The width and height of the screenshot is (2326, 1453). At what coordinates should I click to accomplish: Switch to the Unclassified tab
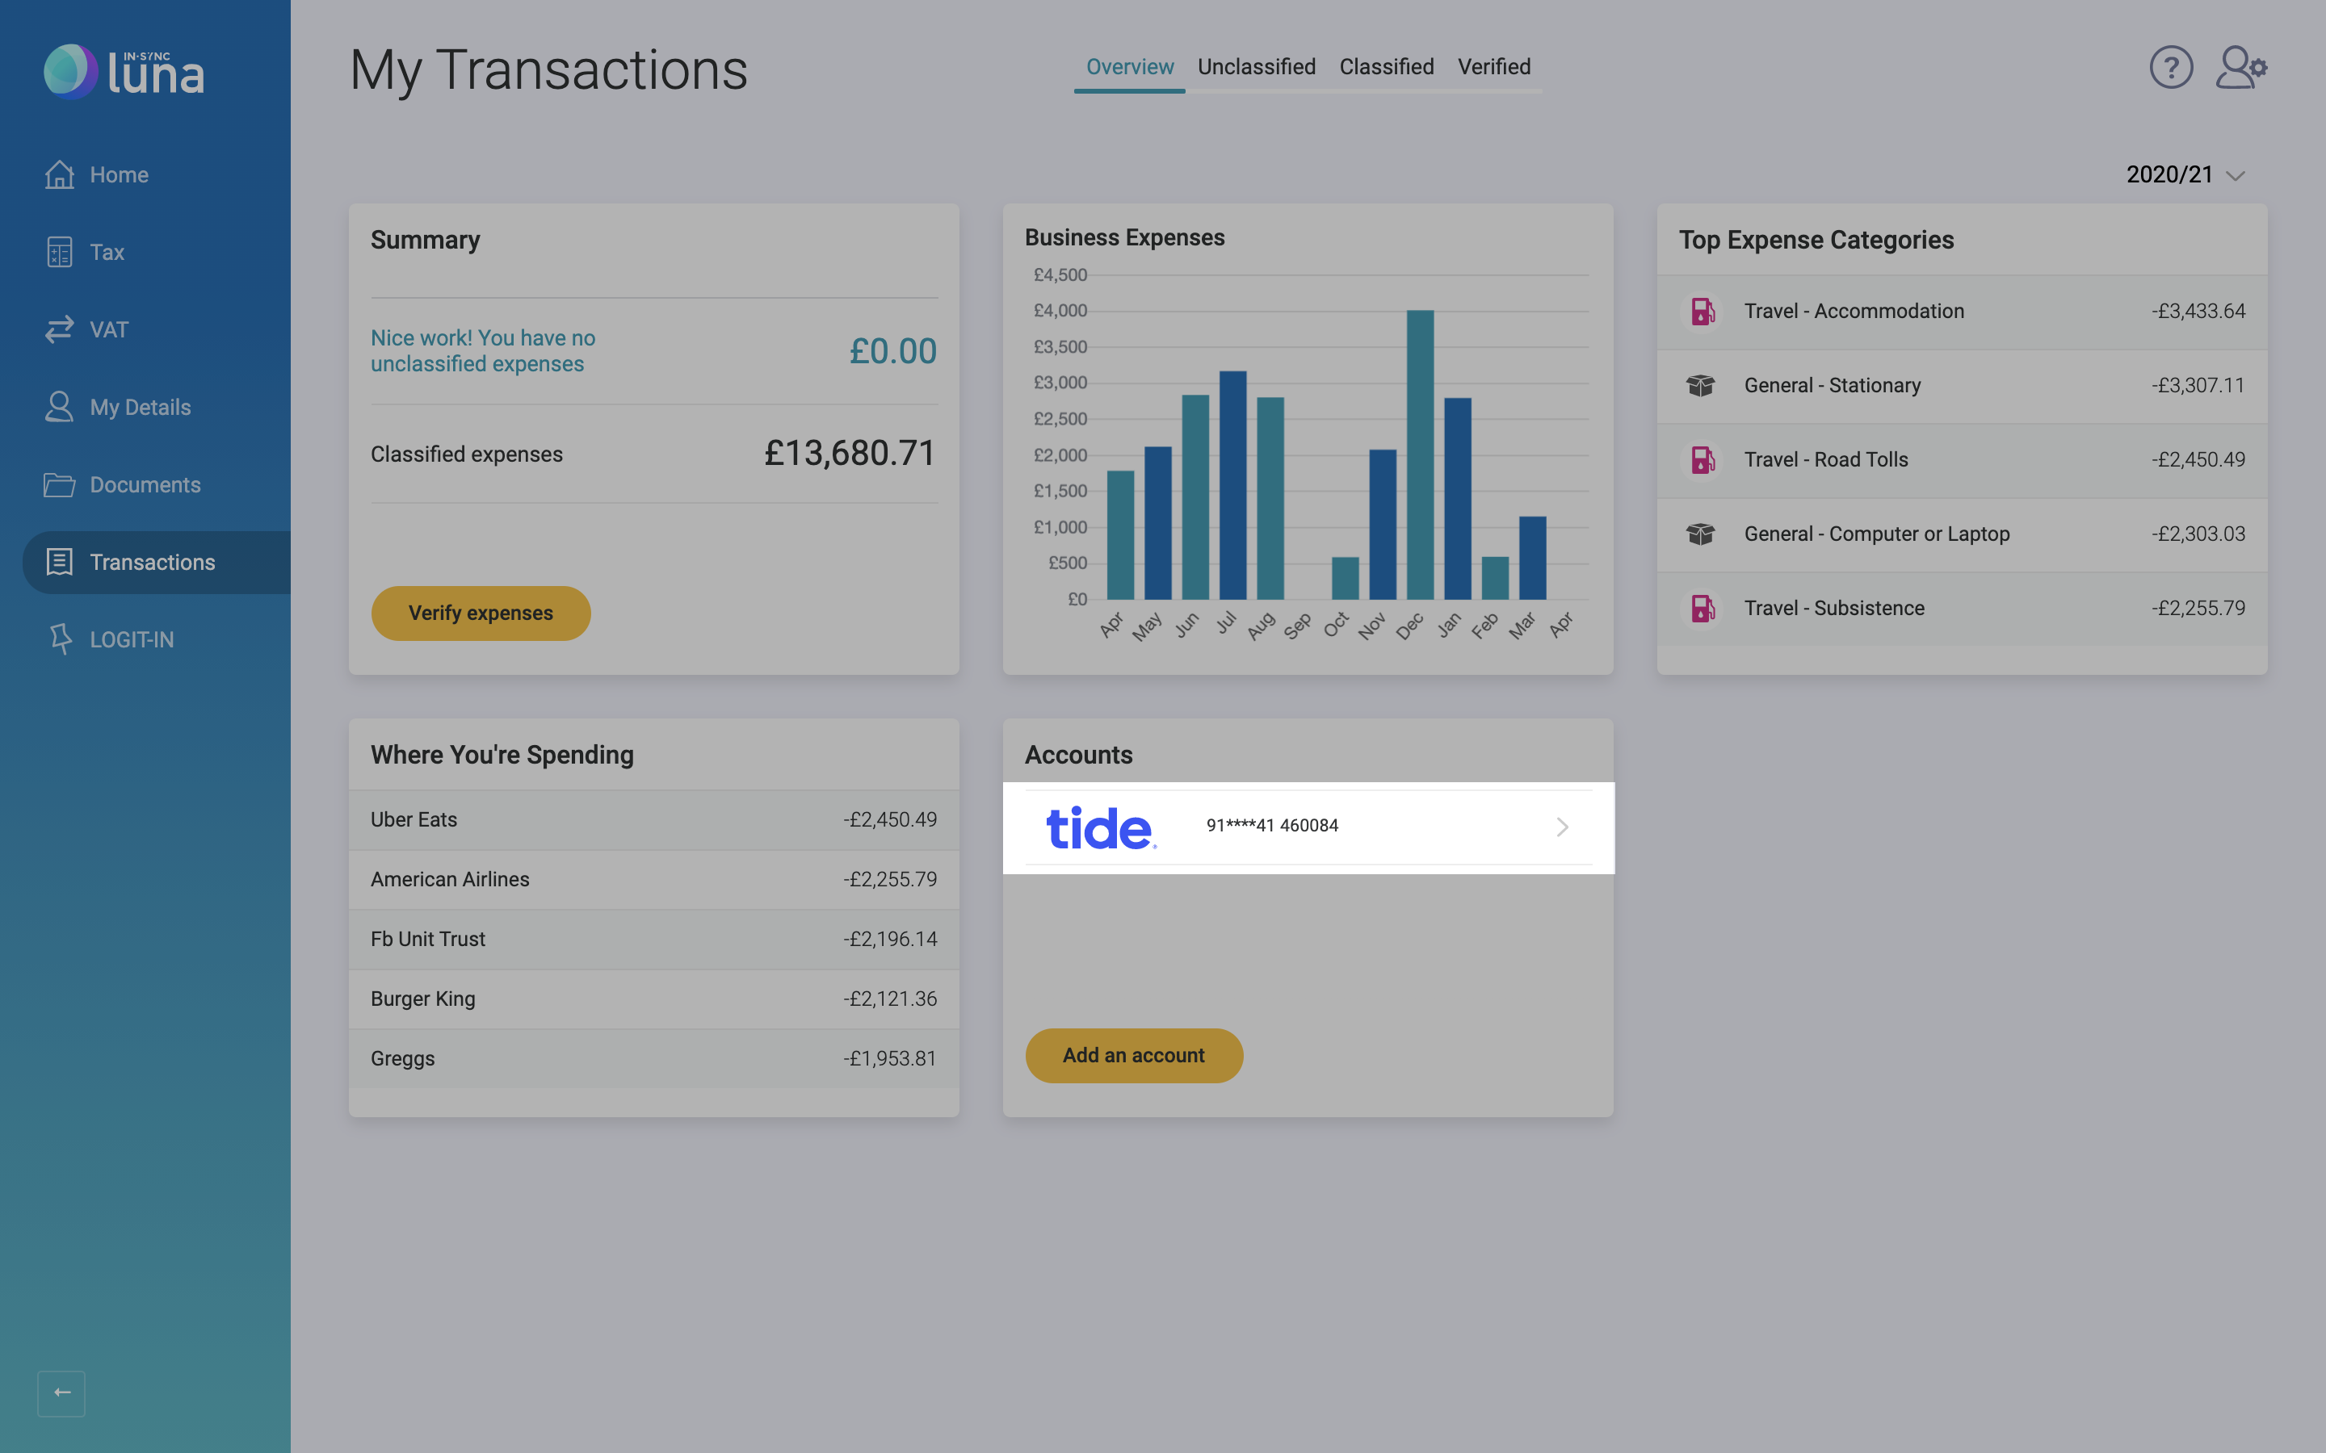[1256, 66]
